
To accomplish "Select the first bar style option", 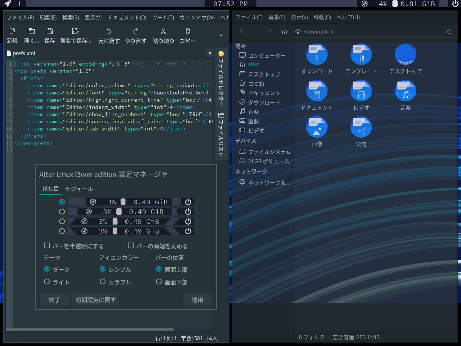I will tap(62, 202).
